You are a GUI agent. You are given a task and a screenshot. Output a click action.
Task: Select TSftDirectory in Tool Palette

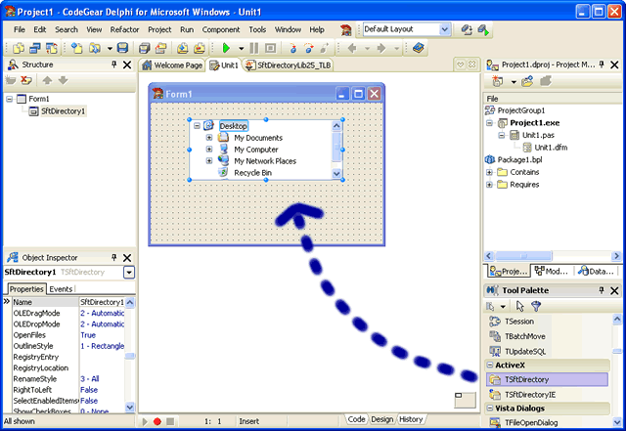pyautogui.click(x=548, y=379)
